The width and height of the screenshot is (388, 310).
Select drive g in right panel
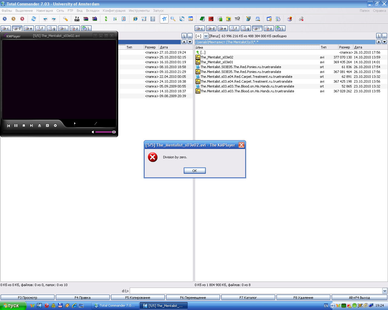[246, 28]
